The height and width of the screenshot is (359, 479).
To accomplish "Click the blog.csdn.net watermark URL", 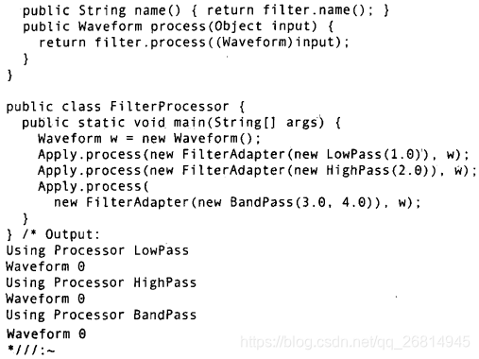I will [355, 342].
